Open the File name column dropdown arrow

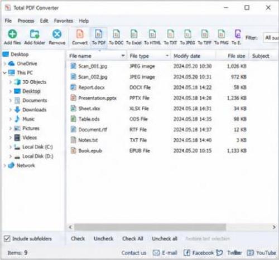point(123,56)
